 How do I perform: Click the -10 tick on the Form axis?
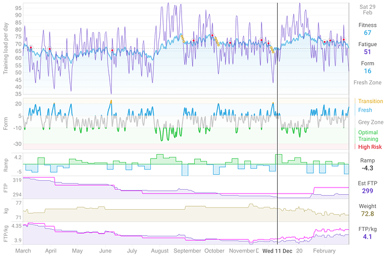click(x=18, y=128)
